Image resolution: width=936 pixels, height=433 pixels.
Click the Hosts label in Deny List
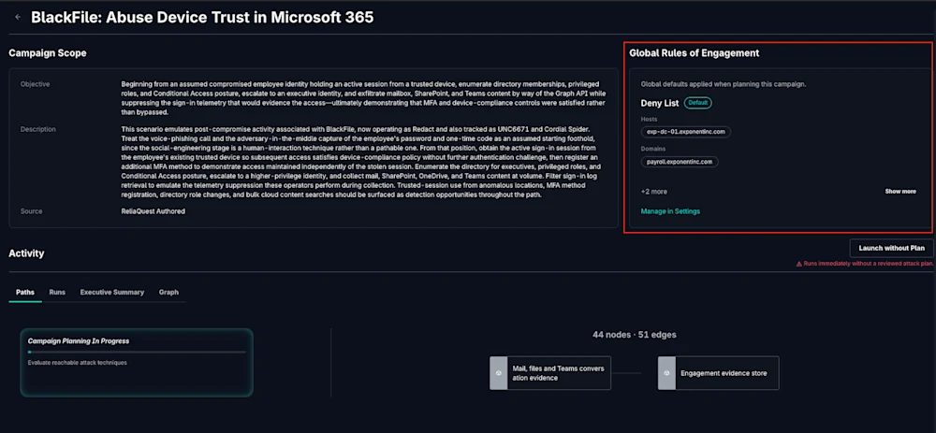649,119
